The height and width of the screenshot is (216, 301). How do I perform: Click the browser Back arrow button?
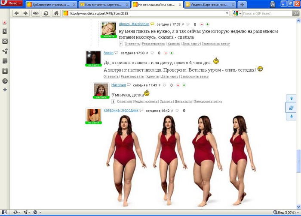click(x=16, y=13)
